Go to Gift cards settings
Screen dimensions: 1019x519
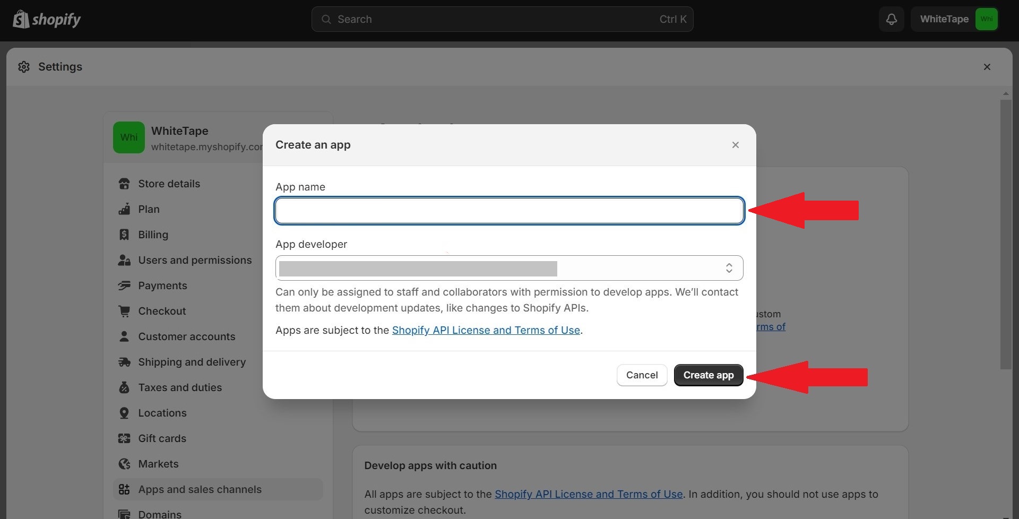(x=162, y=438)
